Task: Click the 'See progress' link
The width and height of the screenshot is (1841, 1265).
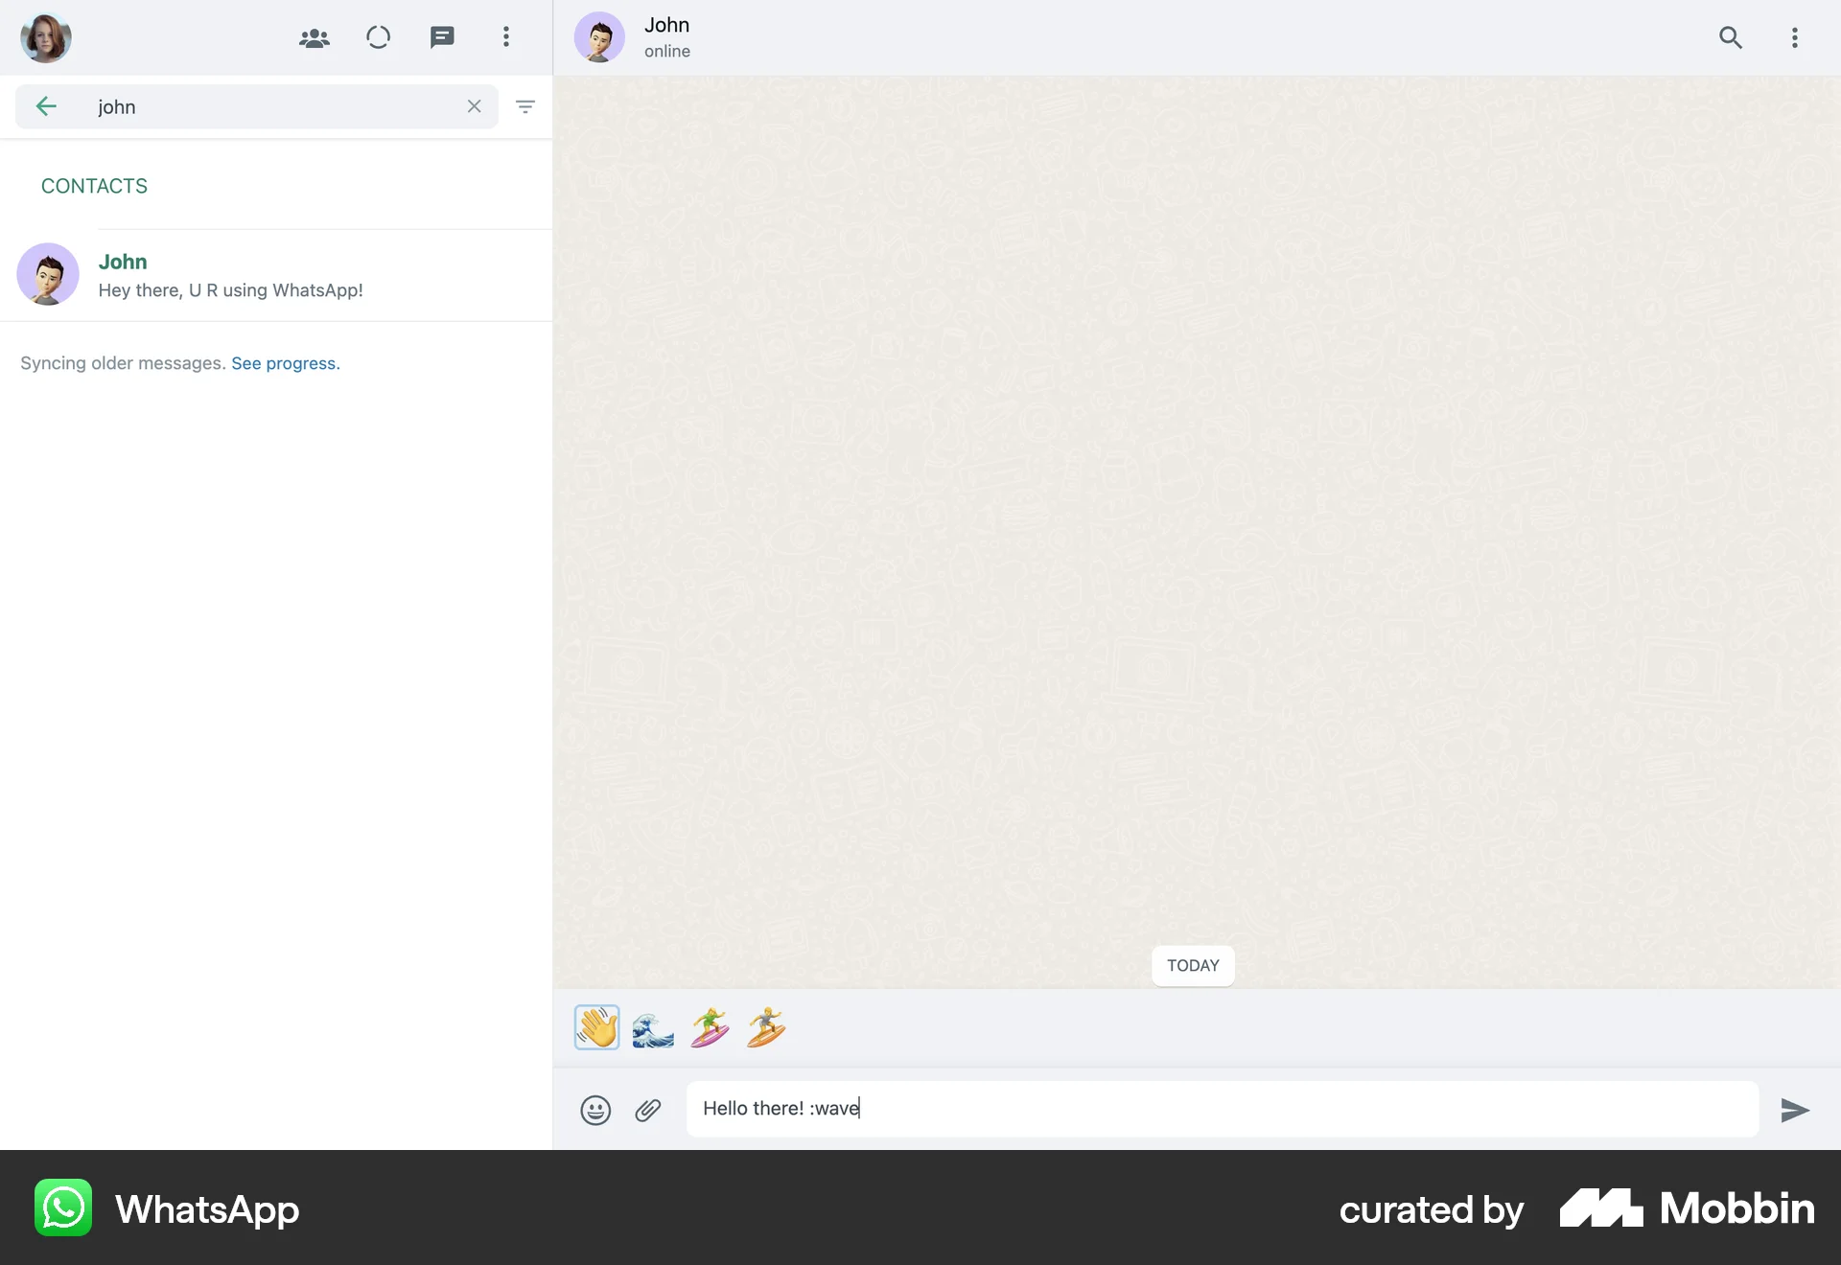Action: click(x=285, y=363)
